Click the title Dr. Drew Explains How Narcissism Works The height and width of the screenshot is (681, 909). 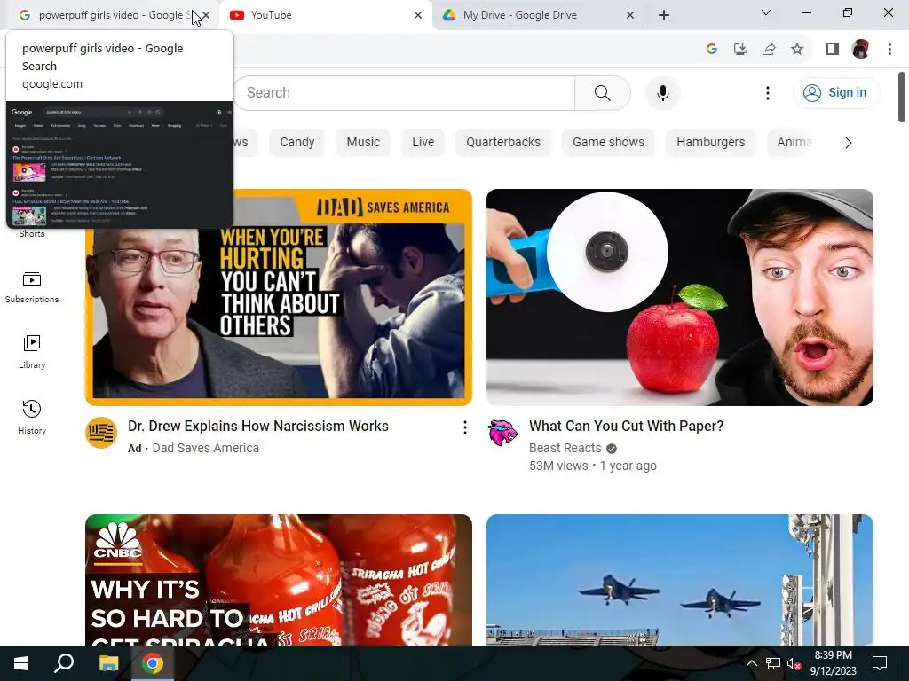[258, 427]
